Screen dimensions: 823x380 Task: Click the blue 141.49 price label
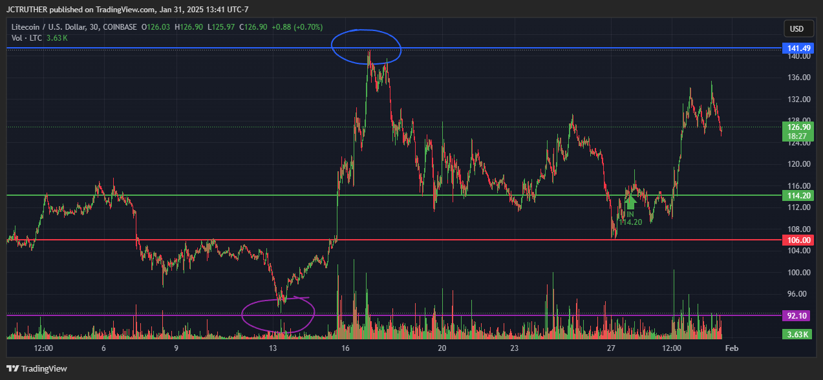coord(799,48)
